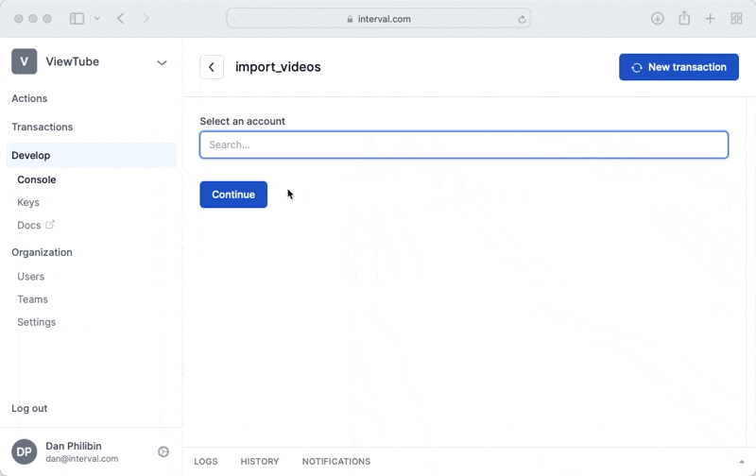
Task: Open account settings gear beside Dan Philibin
Action: coord(163,451)
